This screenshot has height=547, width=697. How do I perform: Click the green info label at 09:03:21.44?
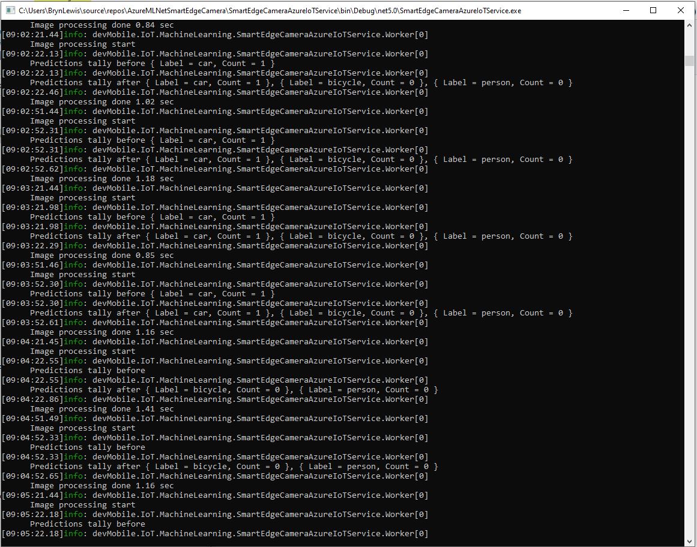[74, 188]
